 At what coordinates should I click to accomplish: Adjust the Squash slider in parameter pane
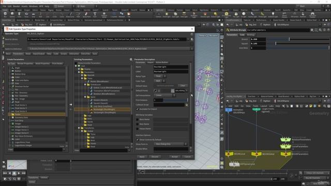pos(298,43)
